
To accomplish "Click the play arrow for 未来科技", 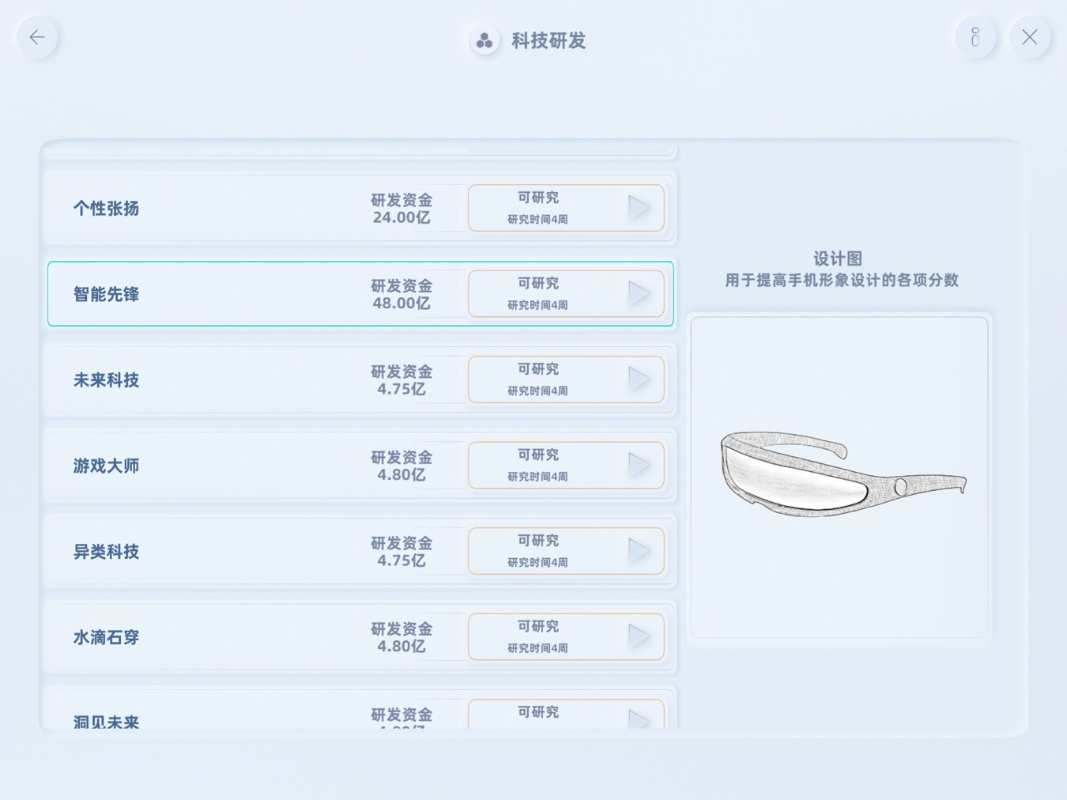I will [x=639, y=379].
